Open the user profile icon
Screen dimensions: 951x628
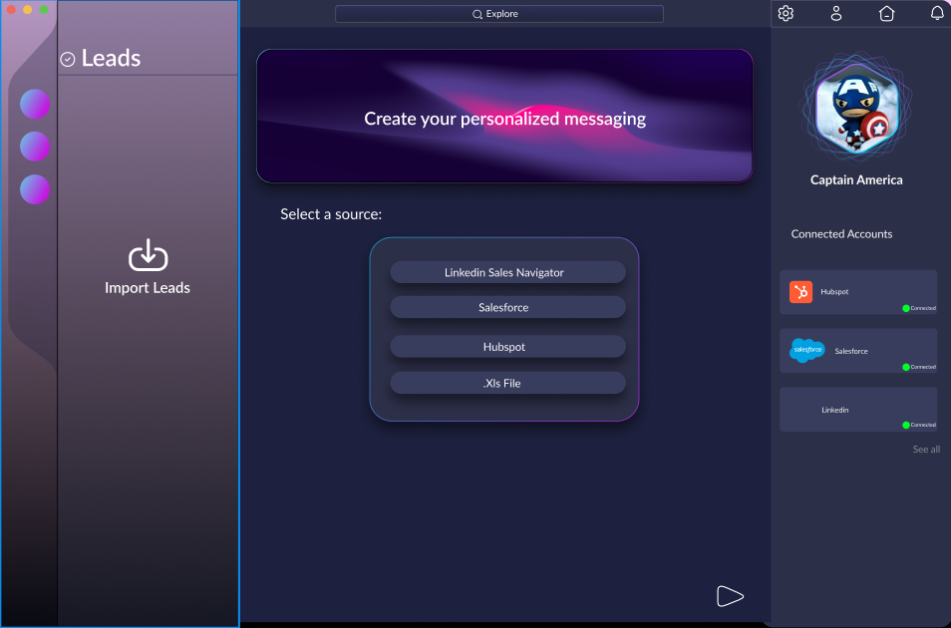[x=835, y=13]
